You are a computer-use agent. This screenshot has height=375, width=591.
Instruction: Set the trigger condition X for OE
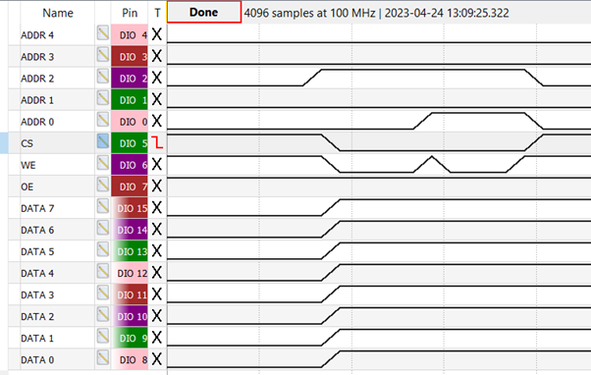pyautogui.click(x=157, y=187)
